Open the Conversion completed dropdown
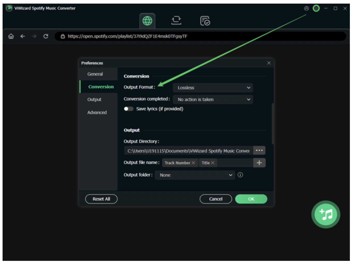The width and height of the screenshot is (354, 266). 213,100
